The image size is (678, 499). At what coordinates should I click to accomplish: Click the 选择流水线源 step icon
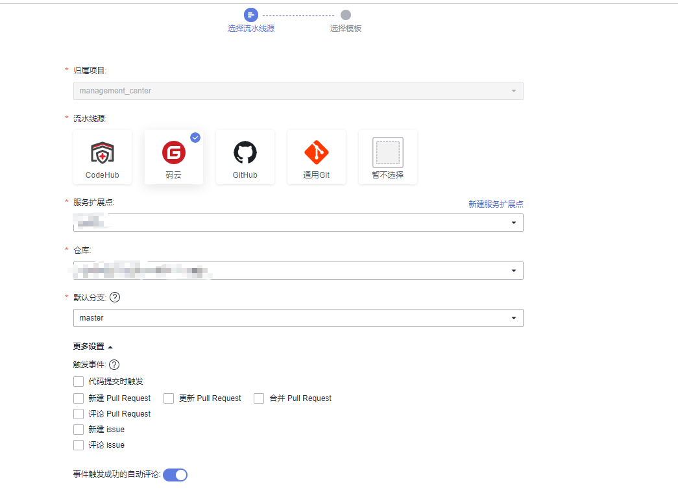click(x=251, y=15)
